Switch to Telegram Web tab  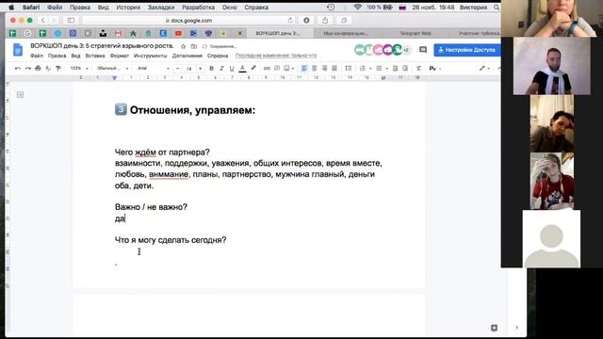click(415, 34)
